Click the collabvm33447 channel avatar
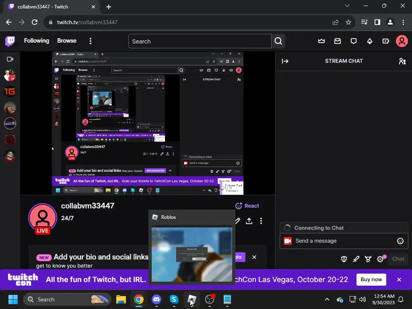The width and height of the screenshot is (412, 309). pos(43,218)
